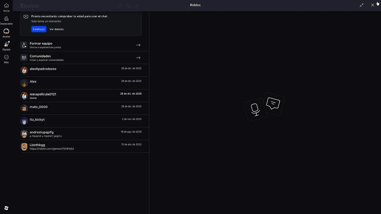Screen dimensions: 381x214
Task: Click the Ver detalles link
Action: 57,29
